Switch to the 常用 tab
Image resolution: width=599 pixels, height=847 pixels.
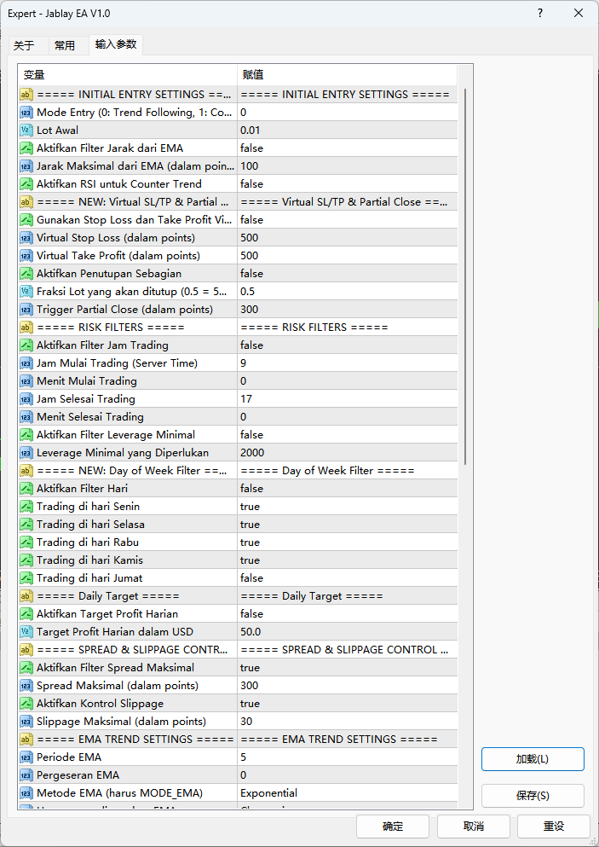click(65, 45)
